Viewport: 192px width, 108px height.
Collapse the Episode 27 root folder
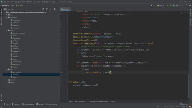pyautogui.click(x=4, y=12)
